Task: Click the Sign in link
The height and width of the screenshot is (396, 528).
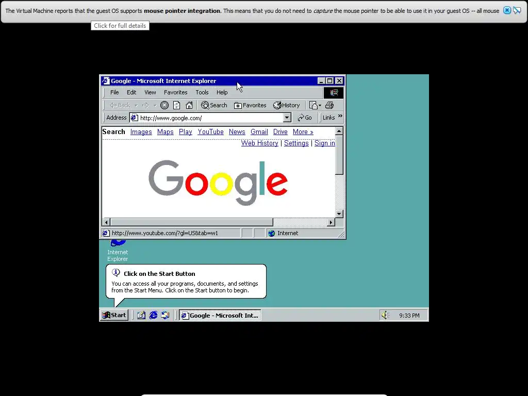Action: pos(325,143)
